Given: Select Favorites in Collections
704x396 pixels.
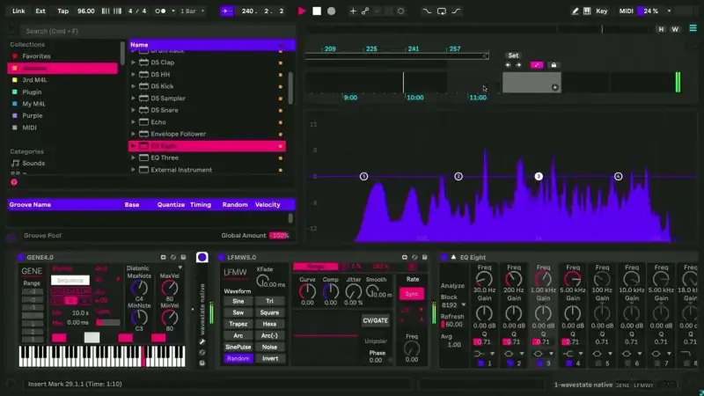Looking at the screenshot, I should tap(36, 56).
